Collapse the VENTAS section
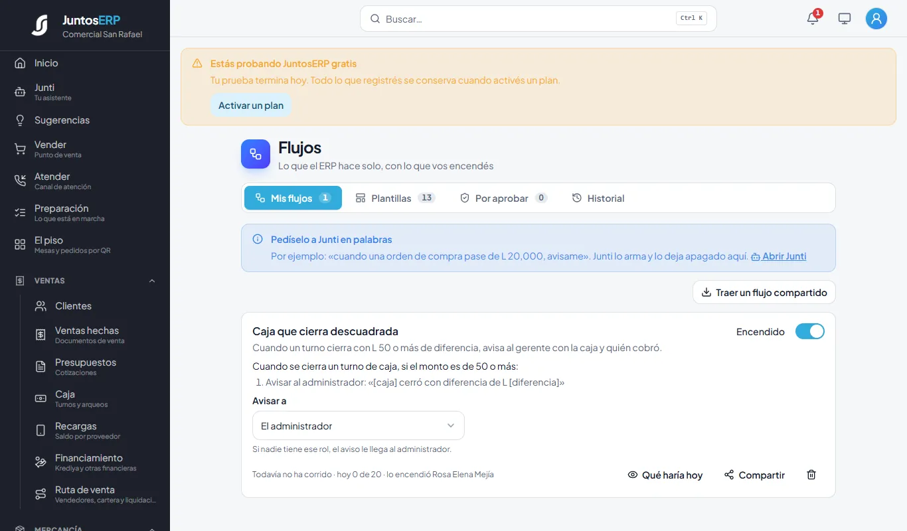This screenshot has width=907, height=531. click(85, 281)
